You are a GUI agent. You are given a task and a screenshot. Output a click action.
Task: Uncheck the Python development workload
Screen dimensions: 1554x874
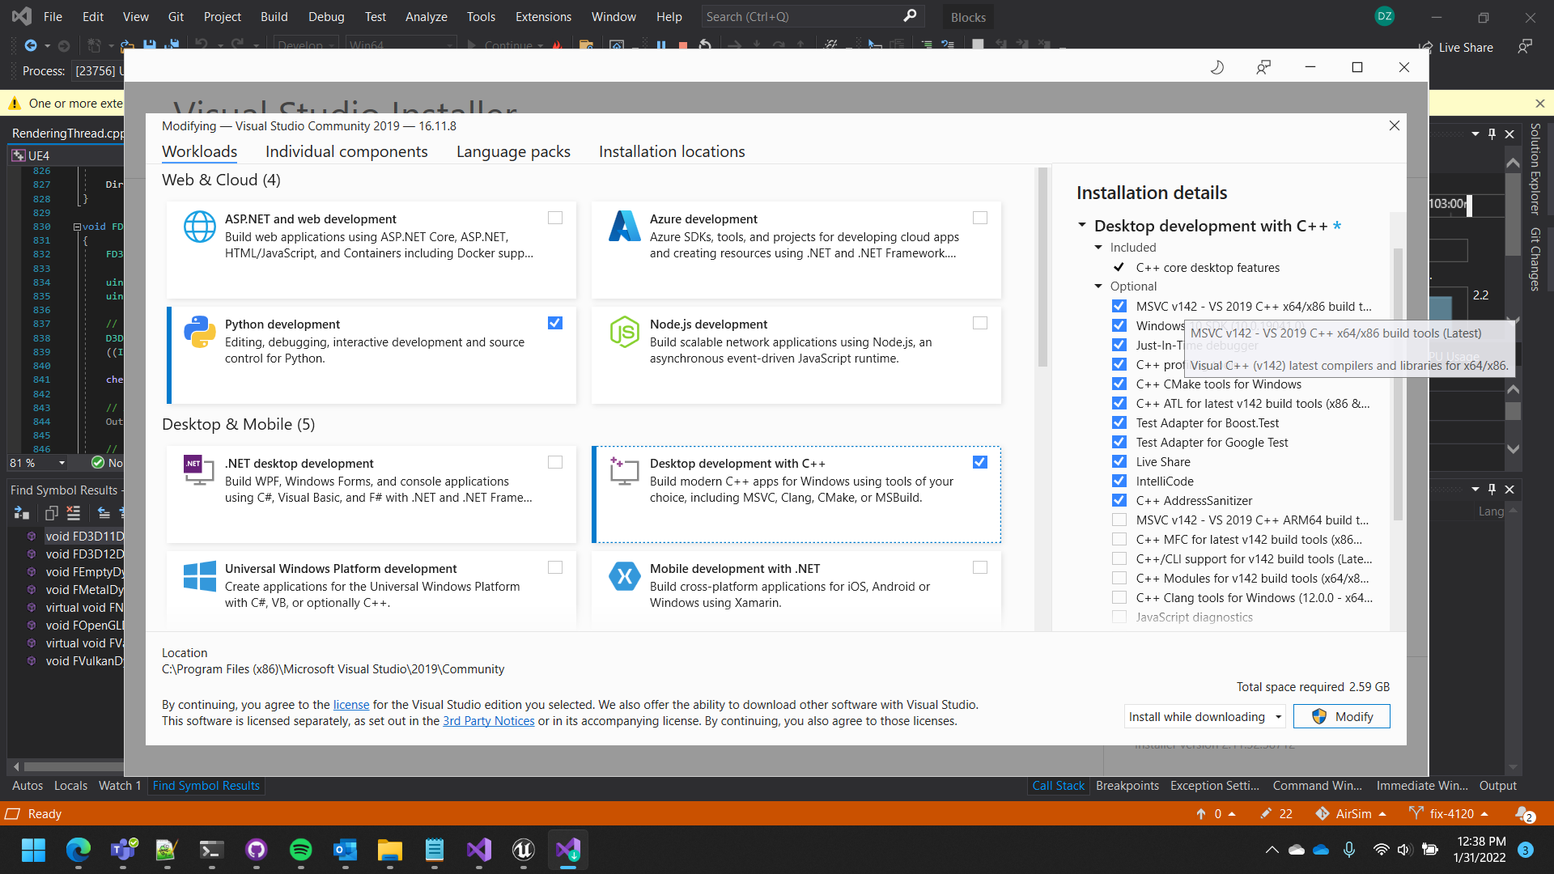(554, 323)
